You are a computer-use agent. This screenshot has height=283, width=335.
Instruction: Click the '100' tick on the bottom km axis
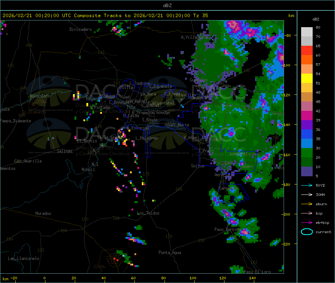click(x=193, y=278)
